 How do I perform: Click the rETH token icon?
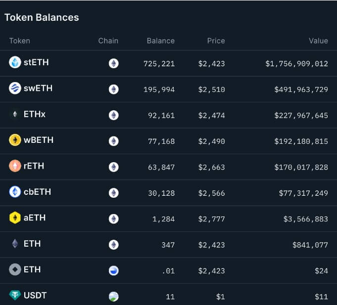point(15,166)
